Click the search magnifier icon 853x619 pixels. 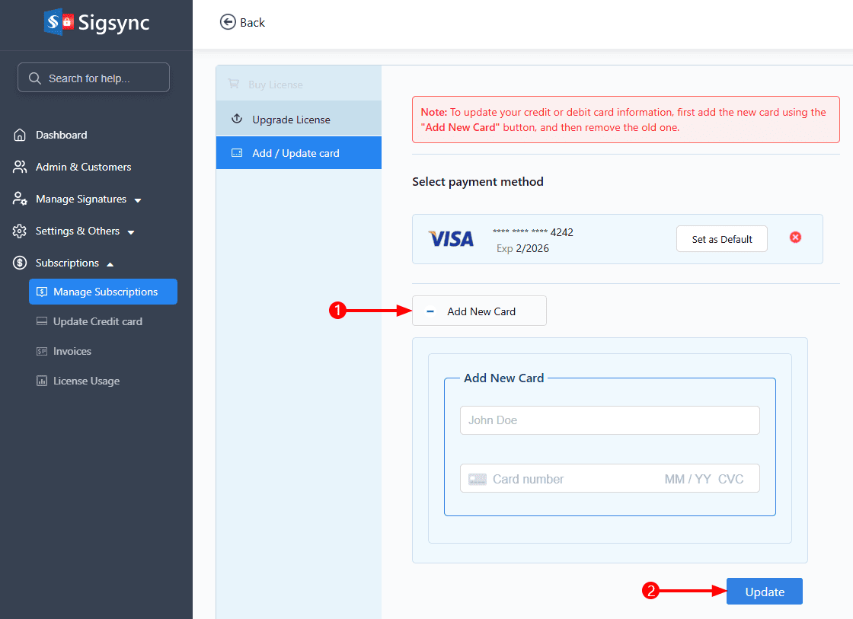tap(34, 77)
